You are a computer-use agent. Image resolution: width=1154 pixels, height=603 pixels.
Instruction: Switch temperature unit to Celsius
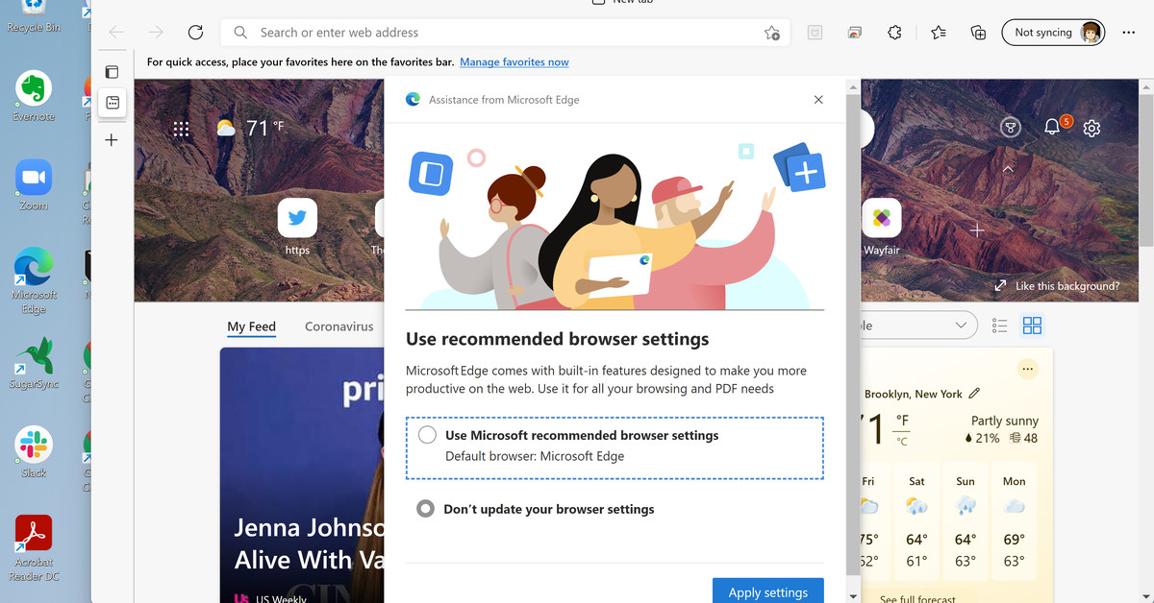pos(902,441)
